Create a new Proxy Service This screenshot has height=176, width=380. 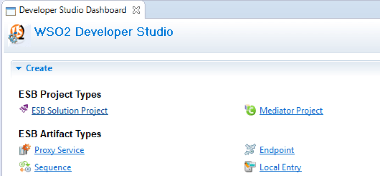tap(59, 150)
